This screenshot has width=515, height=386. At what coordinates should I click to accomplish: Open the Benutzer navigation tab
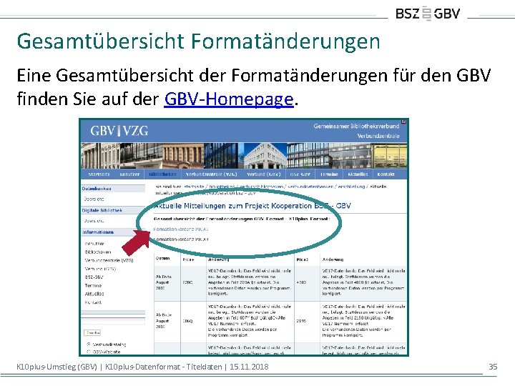[x=129, y=174]
